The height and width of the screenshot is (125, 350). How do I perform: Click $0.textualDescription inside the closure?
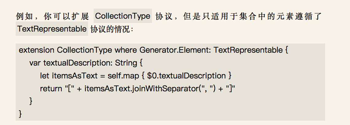click(186, 76)
